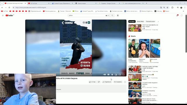
Task: Open the YouTube bookmark in bookmarks bar
Action: pyautogui.click(x=5, y=11)
